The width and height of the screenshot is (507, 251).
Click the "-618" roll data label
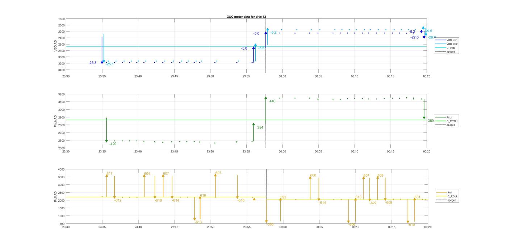point(158,200)
